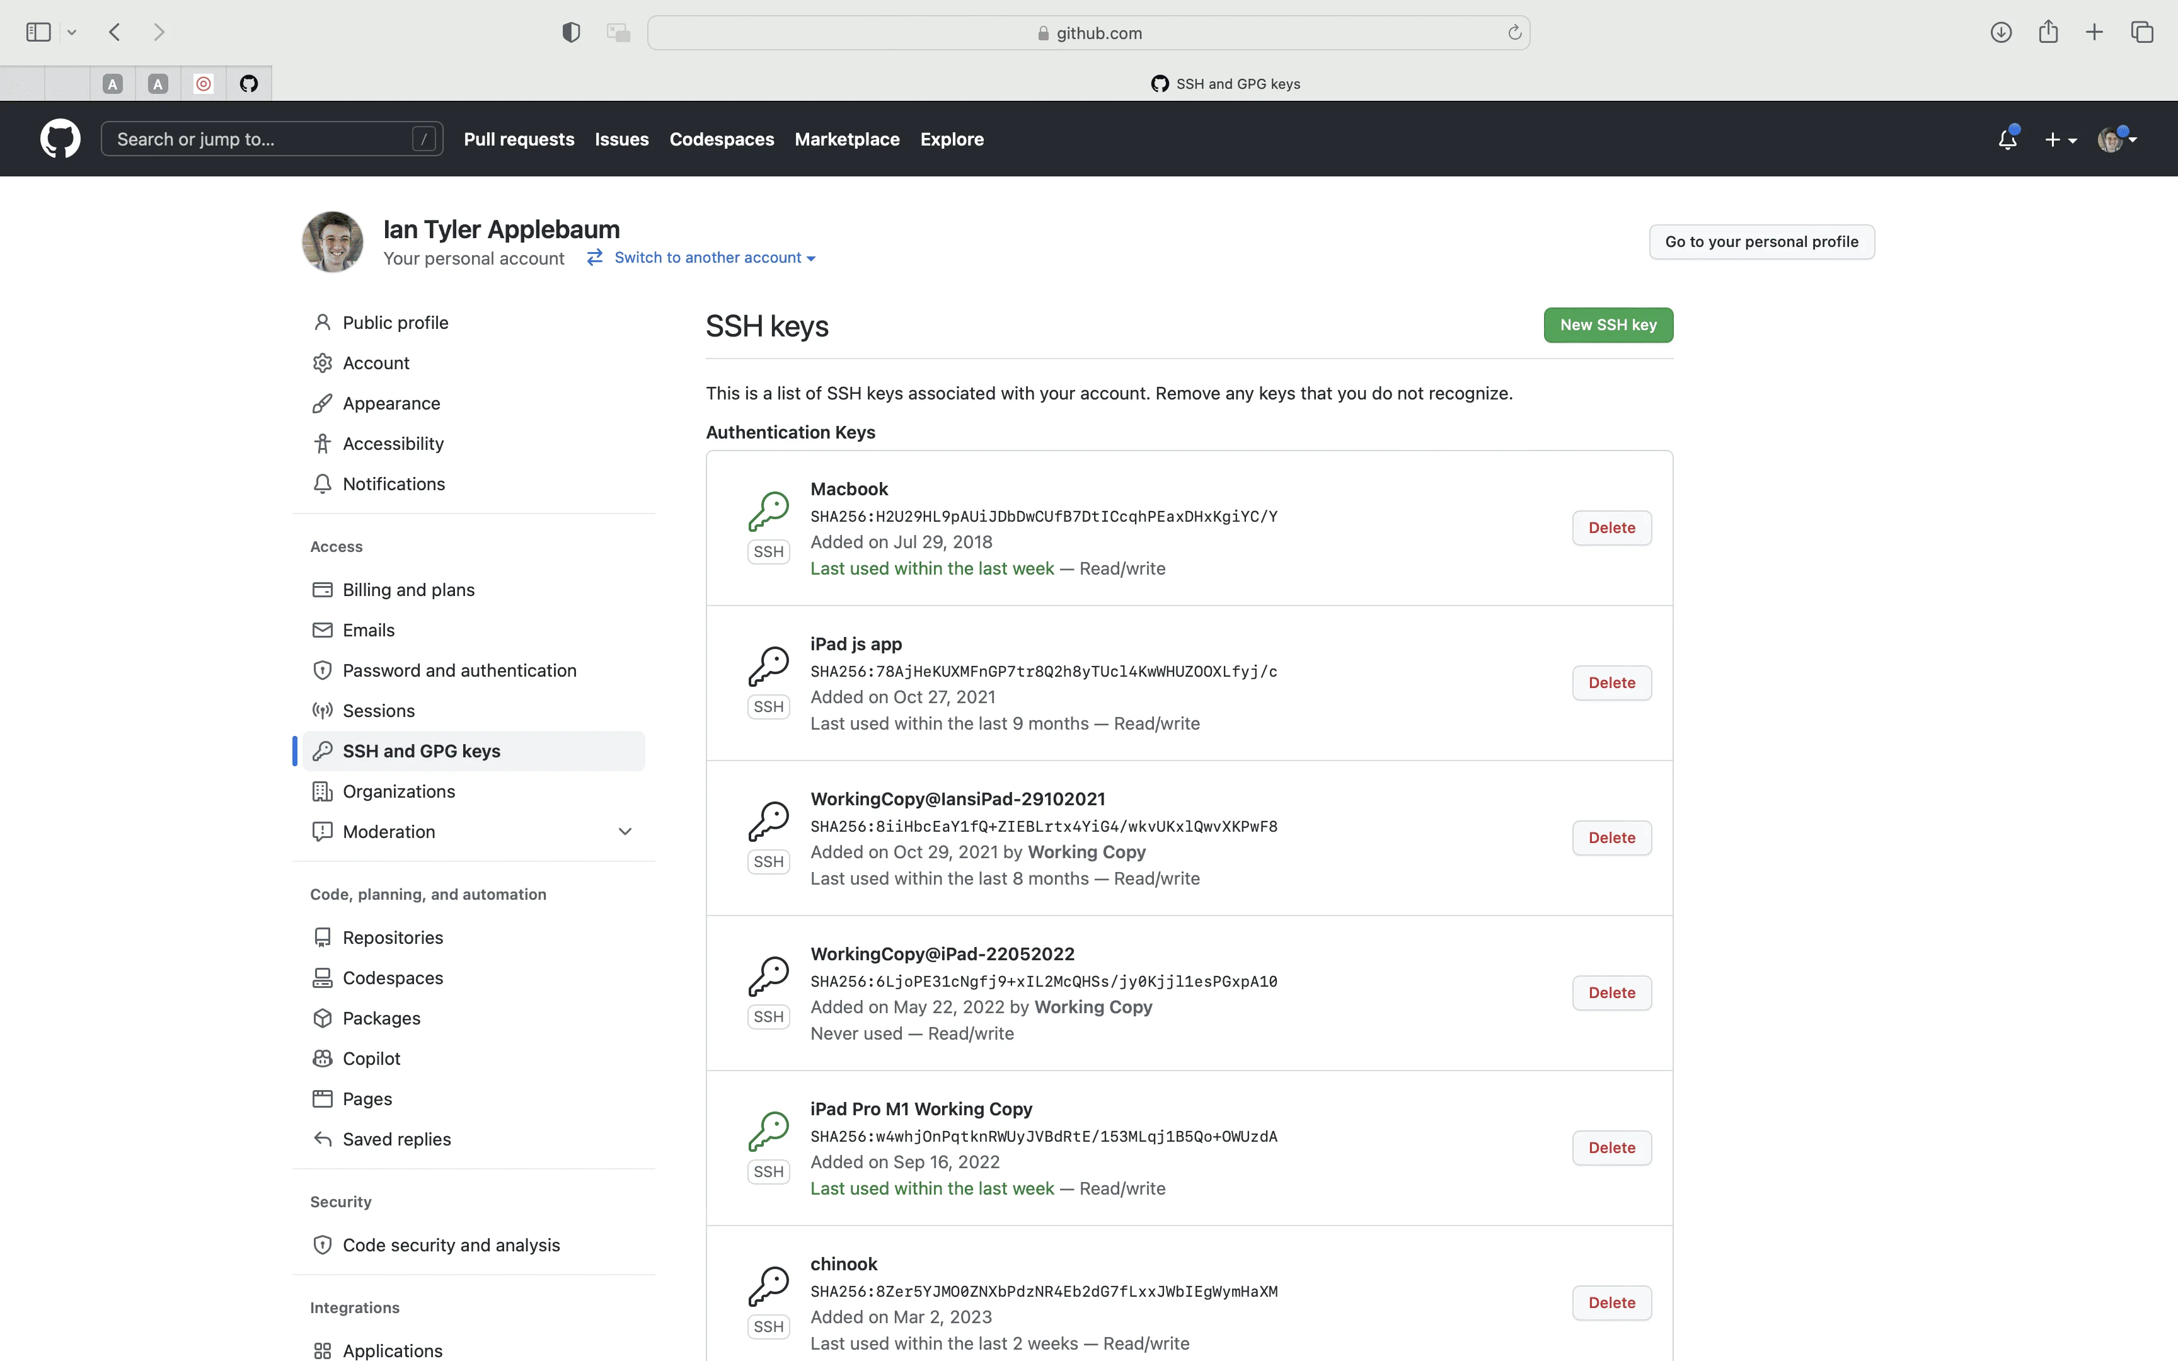The image size is (2178, 1361).
Task: Click the Search or jump to field
Action: point(270,139)
